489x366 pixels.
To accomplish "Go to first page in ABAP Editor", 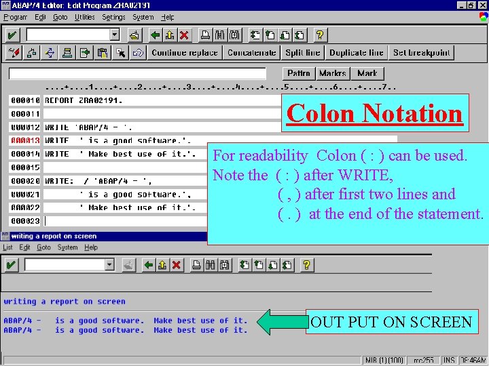I will pos(255,35).
